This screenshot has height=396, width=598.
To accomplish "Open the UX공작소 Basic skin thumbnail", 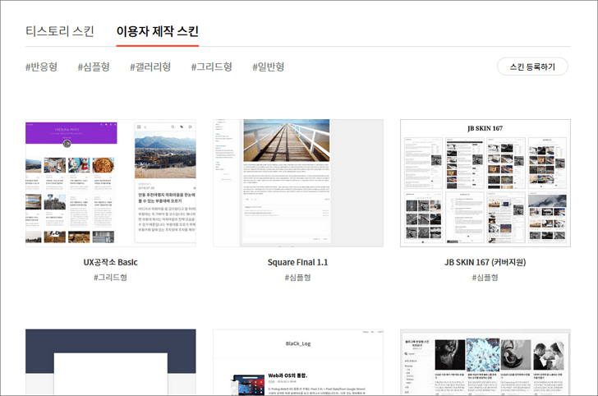I will pyautogui.click(x=111, y=183).
